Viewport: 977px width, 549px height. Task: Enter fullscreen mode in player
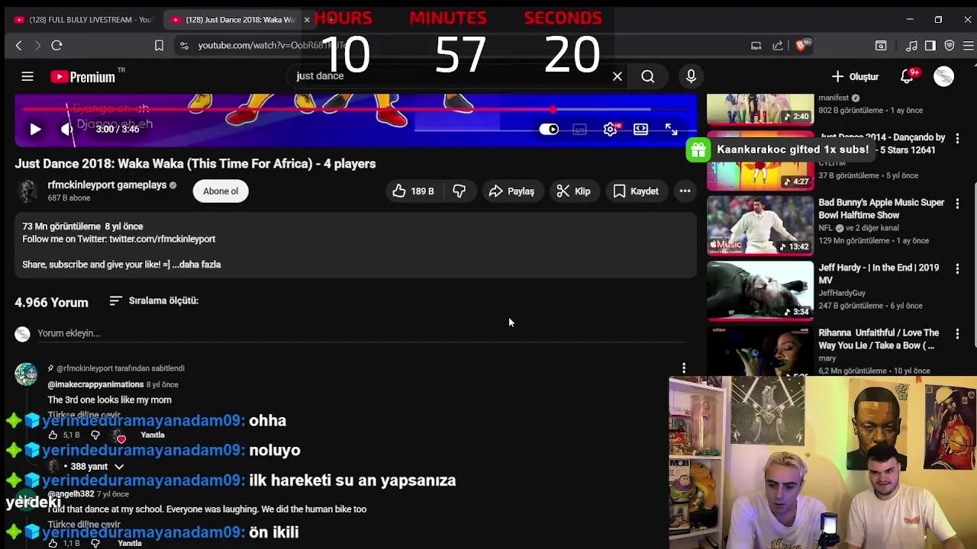tap(671, 129)
